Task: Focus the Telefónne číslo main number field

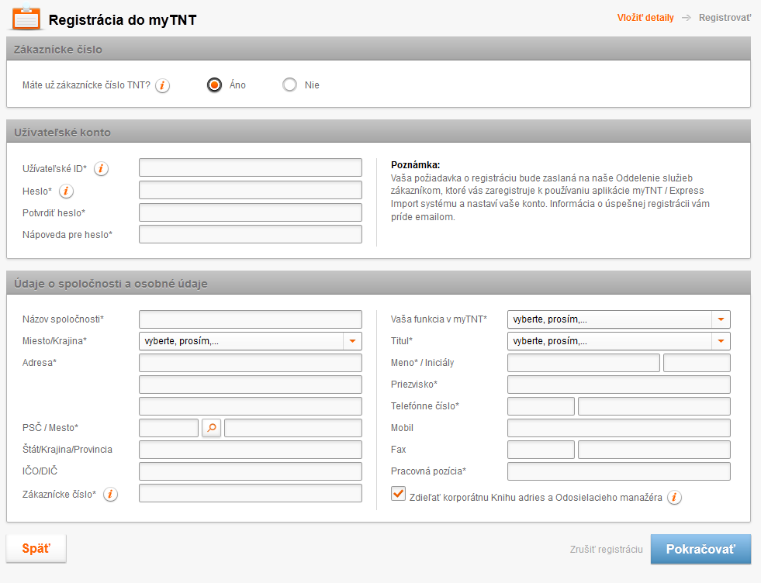Action: pyautogui.click(x=654, y=406)
